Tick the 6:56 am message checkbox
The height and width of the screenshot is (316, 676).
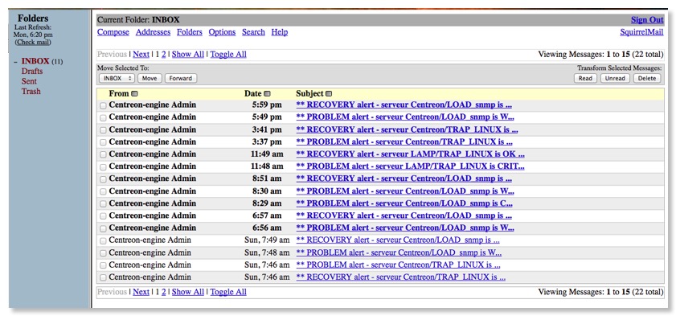[x=103, y=228]
